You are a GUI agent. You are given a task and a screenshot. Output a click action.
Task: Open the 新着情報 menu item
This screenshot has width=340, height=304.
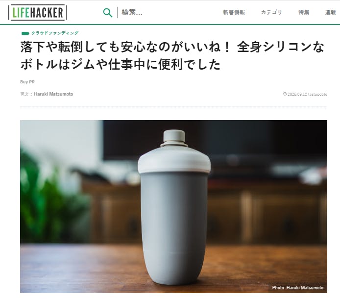pos(234,12)
